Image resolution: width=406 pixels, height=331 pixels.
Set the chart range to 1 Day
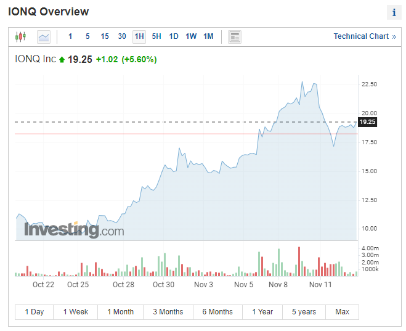34,312
